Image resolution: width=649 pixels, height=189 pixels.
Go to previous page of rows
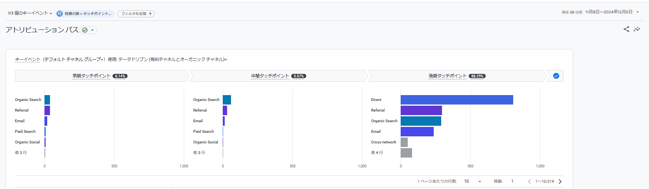pos(529,182)
